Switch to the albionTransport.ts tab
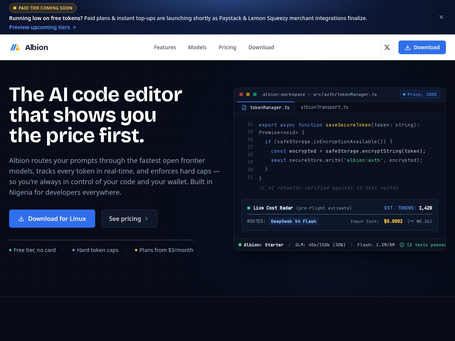 (325, 107)
